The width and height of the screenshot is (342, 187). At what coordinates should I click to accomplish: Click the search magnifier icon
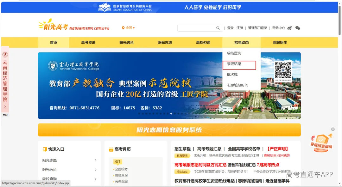[218, 28]
